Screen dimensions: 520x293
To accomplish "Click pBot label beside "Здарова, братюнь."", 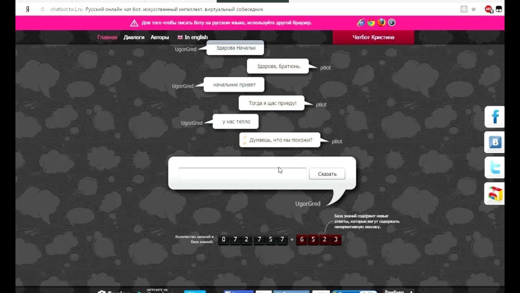I will (x=325, y=68).
